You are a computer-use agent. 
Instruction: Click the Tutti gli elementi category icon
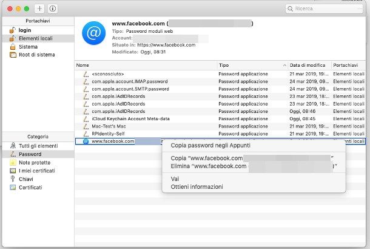(x=13, y=146)
